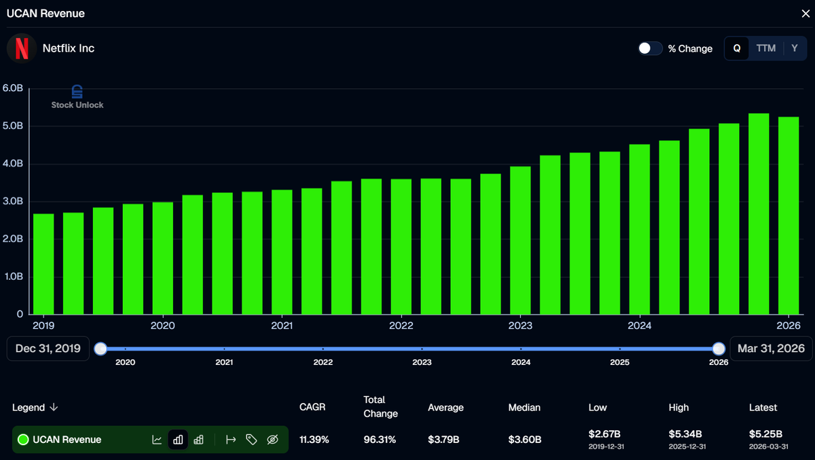Click the Total Change value 96.31%

378,440
